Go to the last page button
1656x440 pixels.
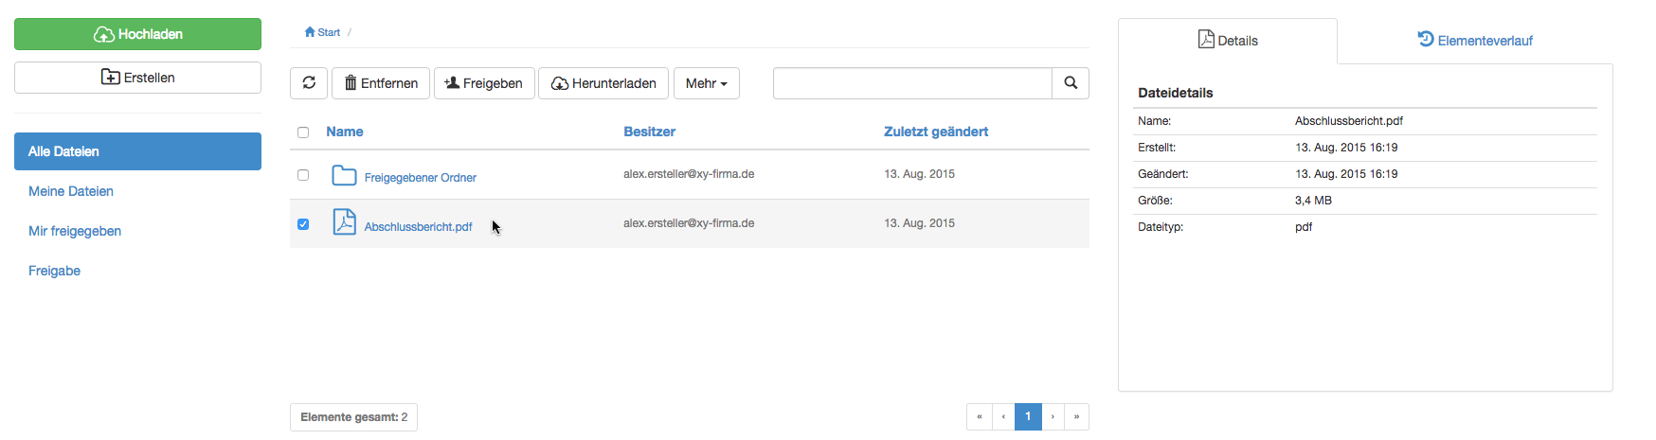click(1076, 416)
